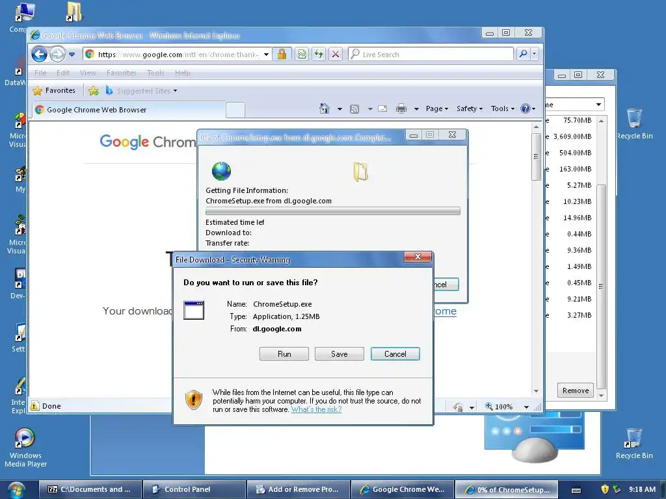Click the IE page vertical scrollbar thumb
This screenshot has width=666, height=499.
[x=536, y=157]
